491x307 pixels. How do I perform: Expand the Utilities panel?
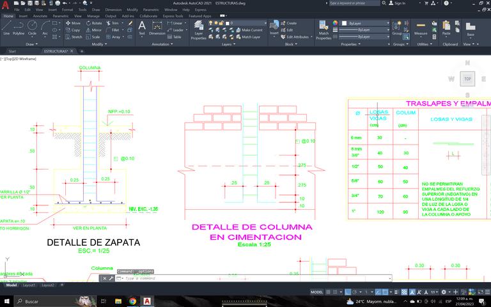pos(425,44)
